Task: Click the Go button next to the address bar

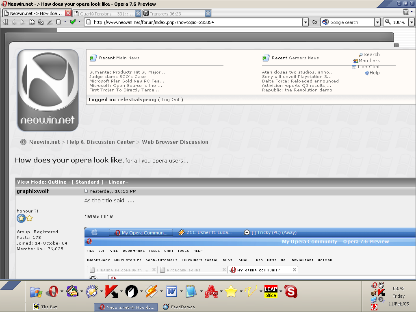Action: click(314, 22)
